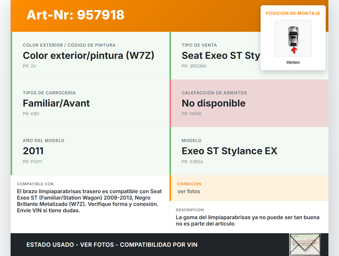Click the 'Hinten' position label
The width and height of the screenshot is (339, 256).
(x=293, y=63)
